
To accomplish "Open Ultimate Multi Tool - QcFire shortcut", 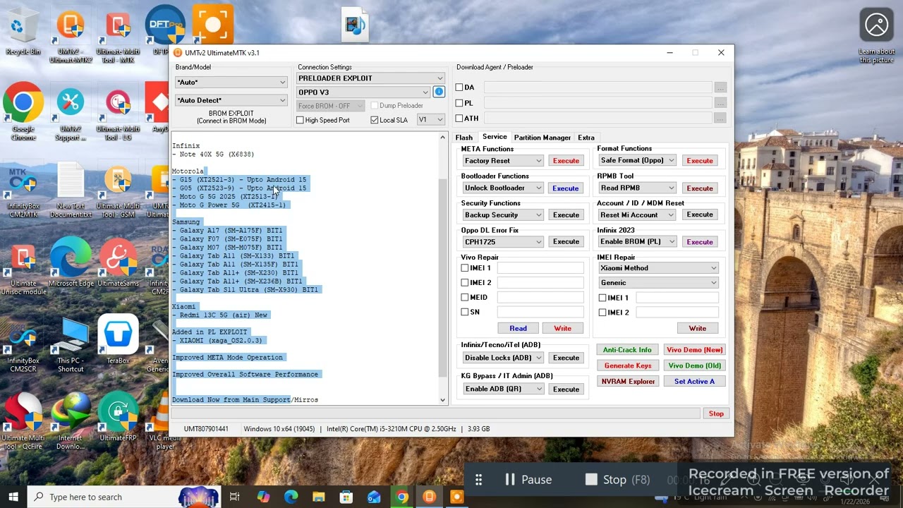I will [23, 421].
